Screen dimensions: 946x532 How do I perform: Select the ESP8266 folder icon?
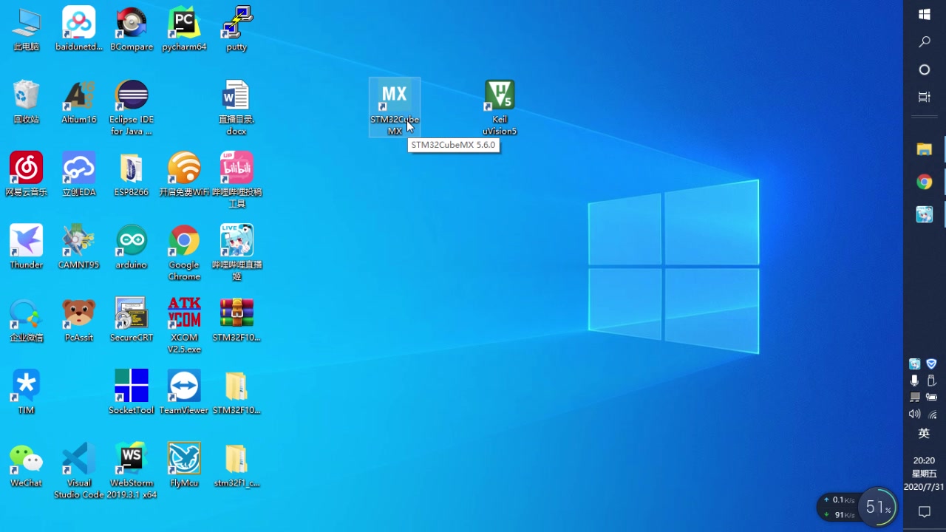pos(132,174)
